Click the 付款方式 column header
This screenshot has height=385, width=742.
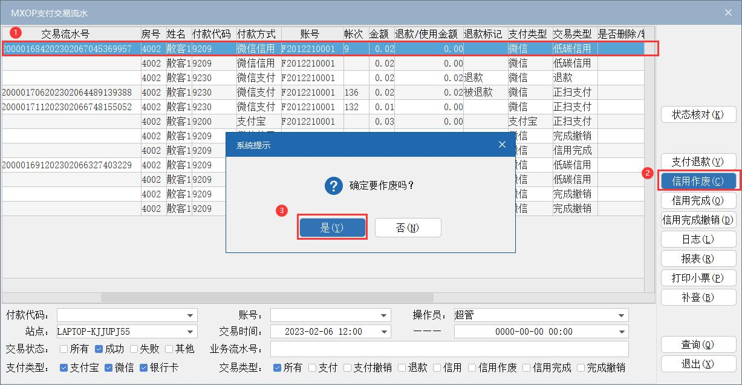pyautogui.click(x=258, y=34)
